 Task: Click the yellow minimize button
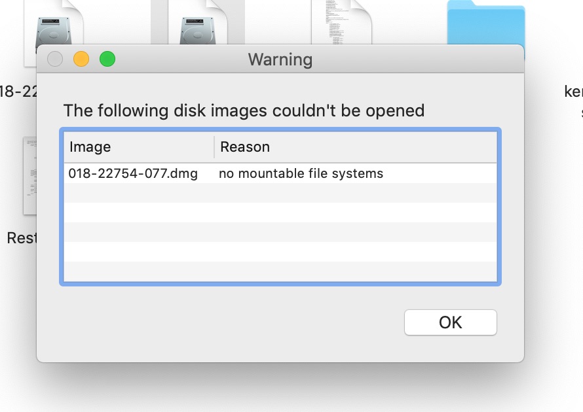[81, 59]
